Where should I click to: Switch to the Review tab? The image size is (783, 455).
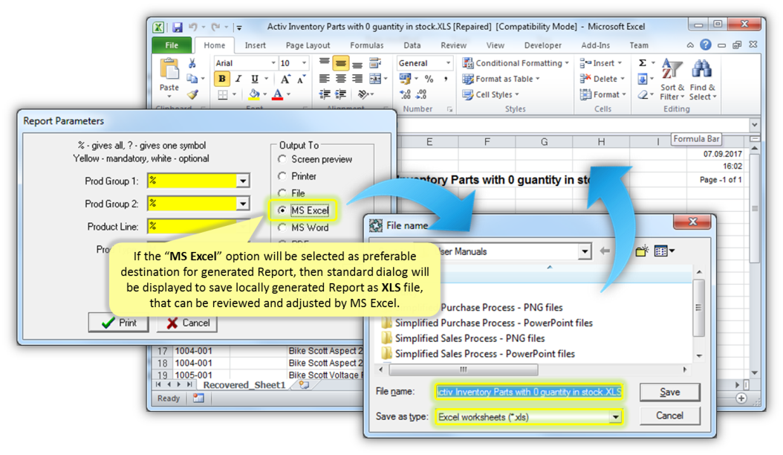453,45
